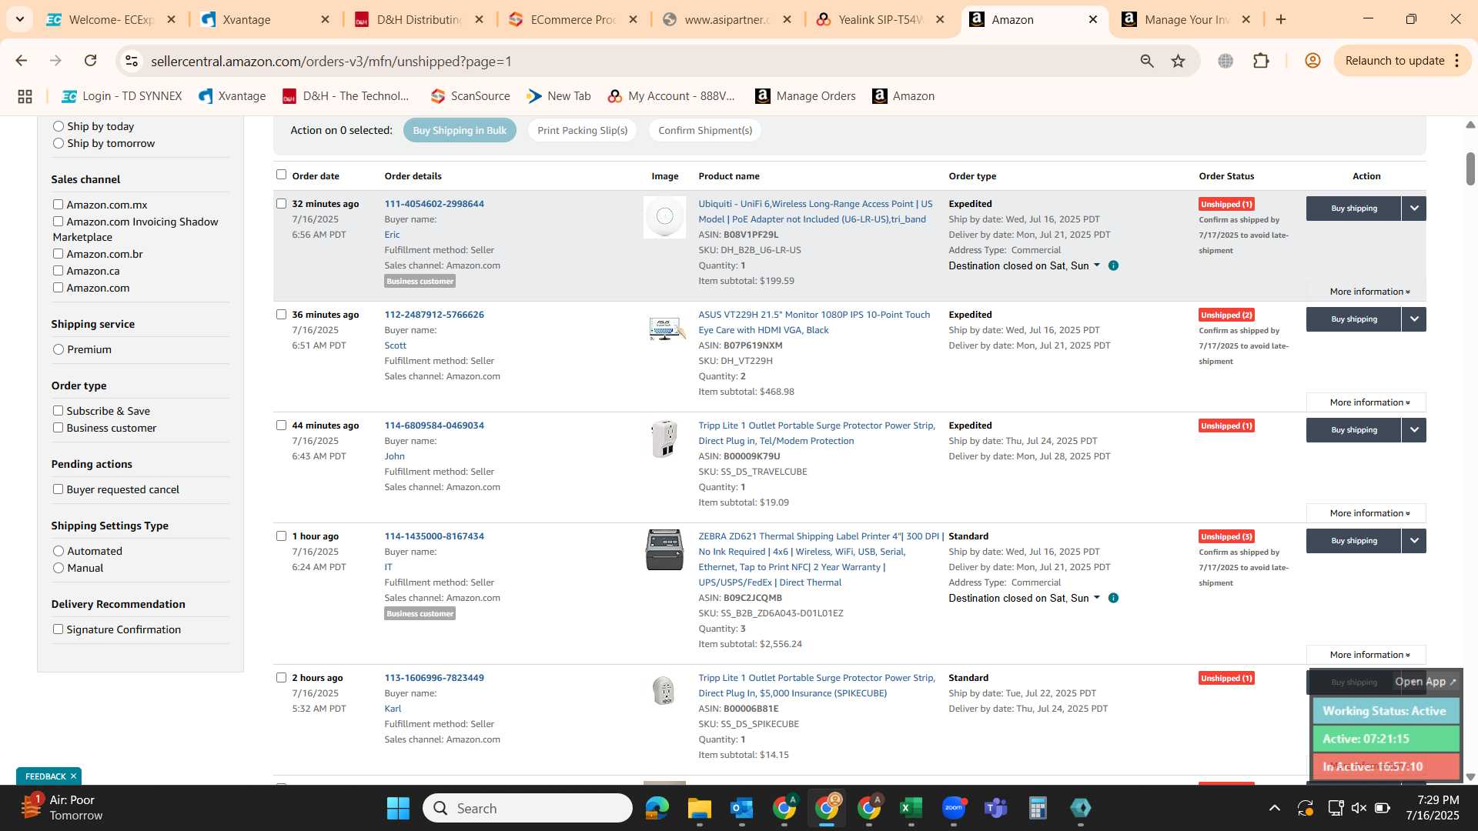Open new browser tab with plus icon
This screenshot has width=1478, height=831.
pyautogui.click(x=1281, y=19)
